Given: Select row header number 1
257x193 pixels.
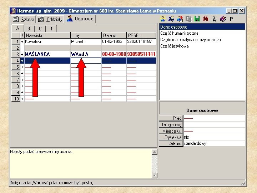Looking at the screenshot, I should (x=16, y=41).
